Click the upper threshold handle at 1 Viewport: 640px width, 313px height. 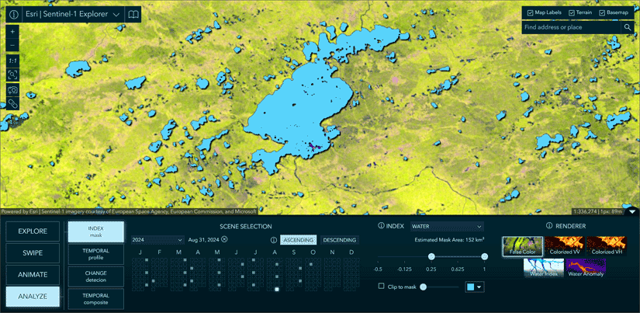(x=485, y=256)
